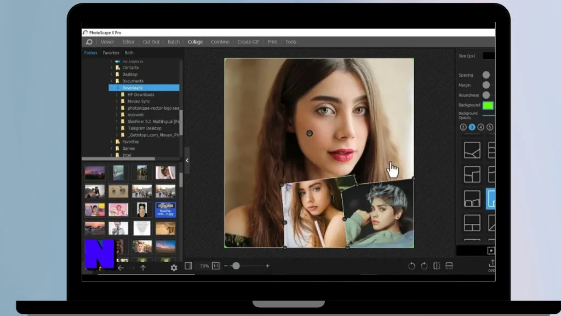Click the Margin slider handle
This screenshot has width=561, height=316.
486,85
